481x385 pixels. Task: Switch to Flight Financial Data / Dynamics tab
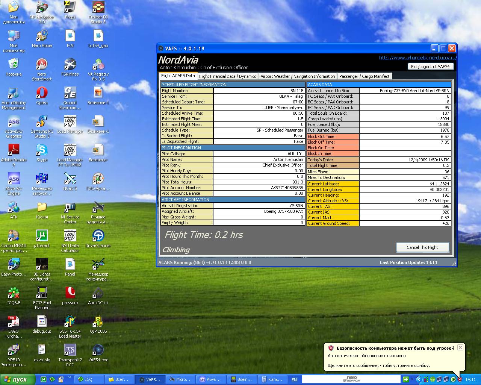point(228,76)
